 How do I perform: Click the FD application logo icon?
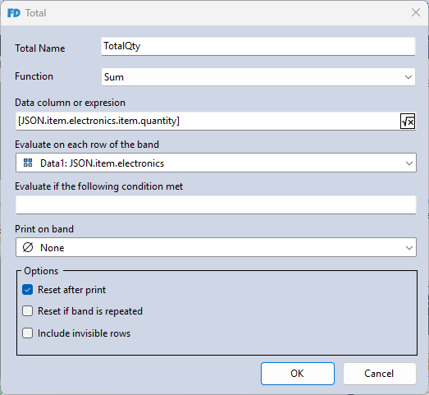(x=14, y=13)
